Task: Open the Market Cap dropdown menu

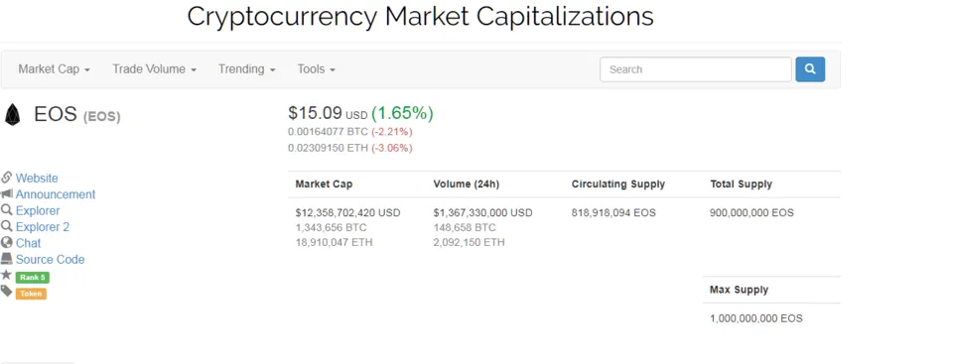Action: point(54,69)
